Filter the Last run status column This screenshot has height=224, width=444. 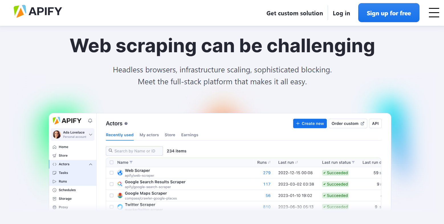pos(353,162)
